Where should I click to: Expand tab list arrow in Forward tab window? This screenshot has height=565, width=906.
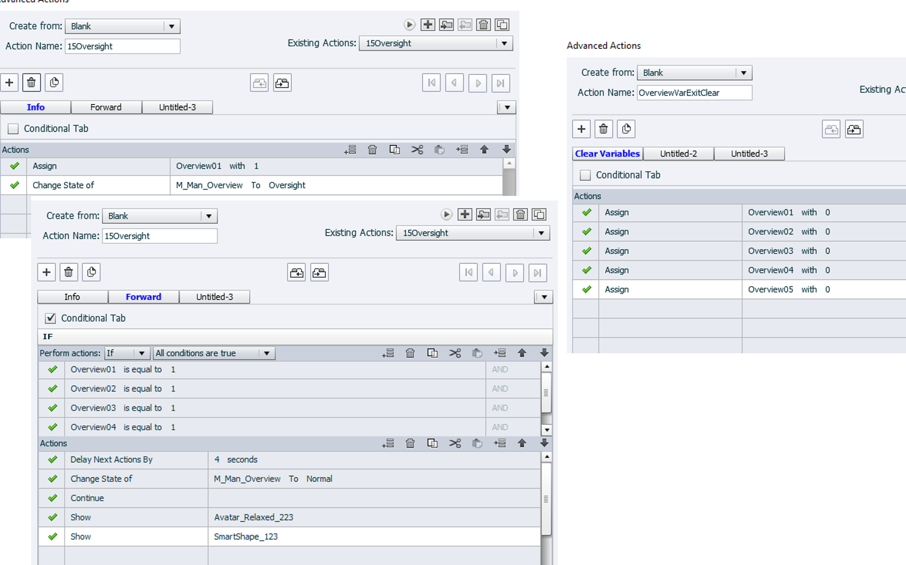click(x=544, y=297)
